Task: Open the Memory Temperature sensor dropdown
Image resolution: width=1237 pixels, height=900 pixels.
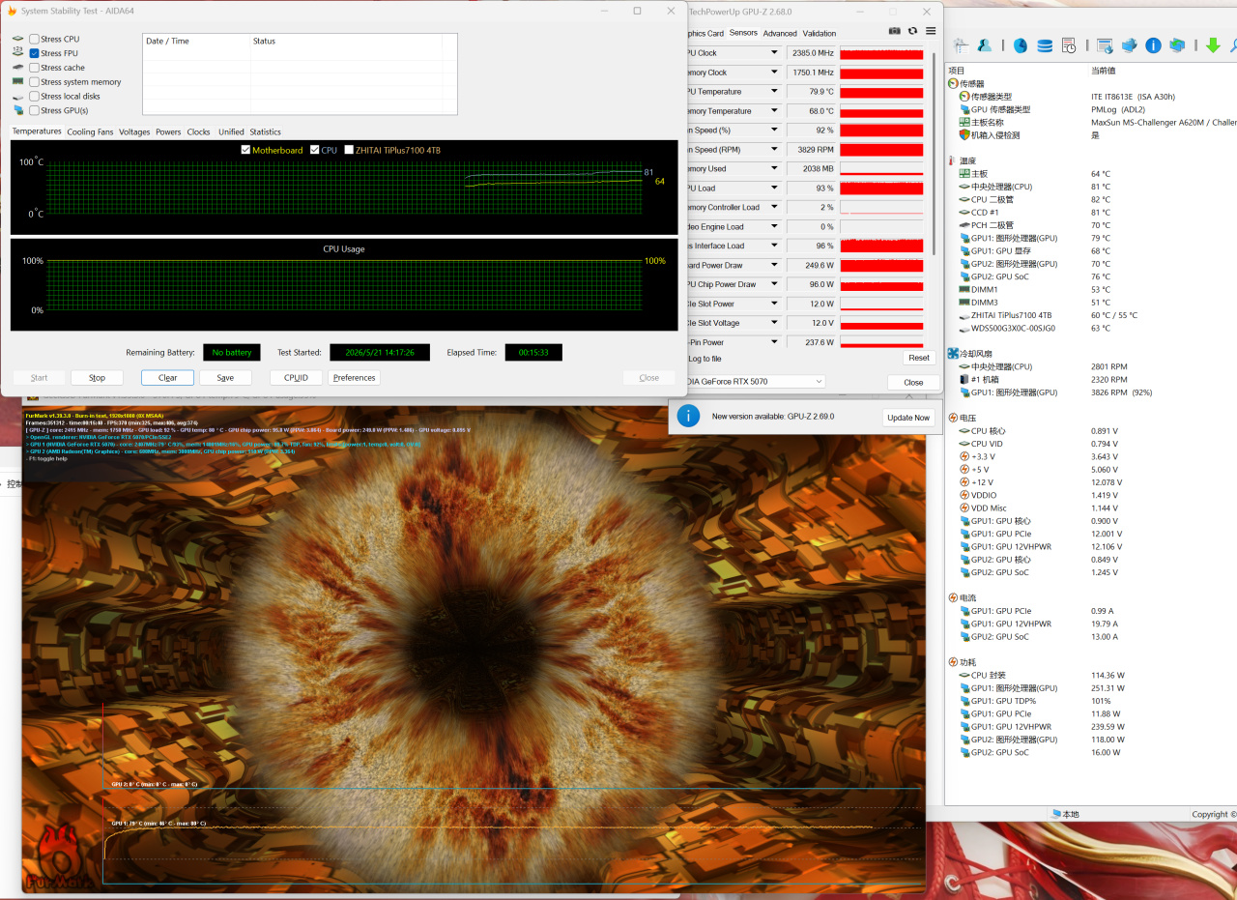Action: point(773,111)
